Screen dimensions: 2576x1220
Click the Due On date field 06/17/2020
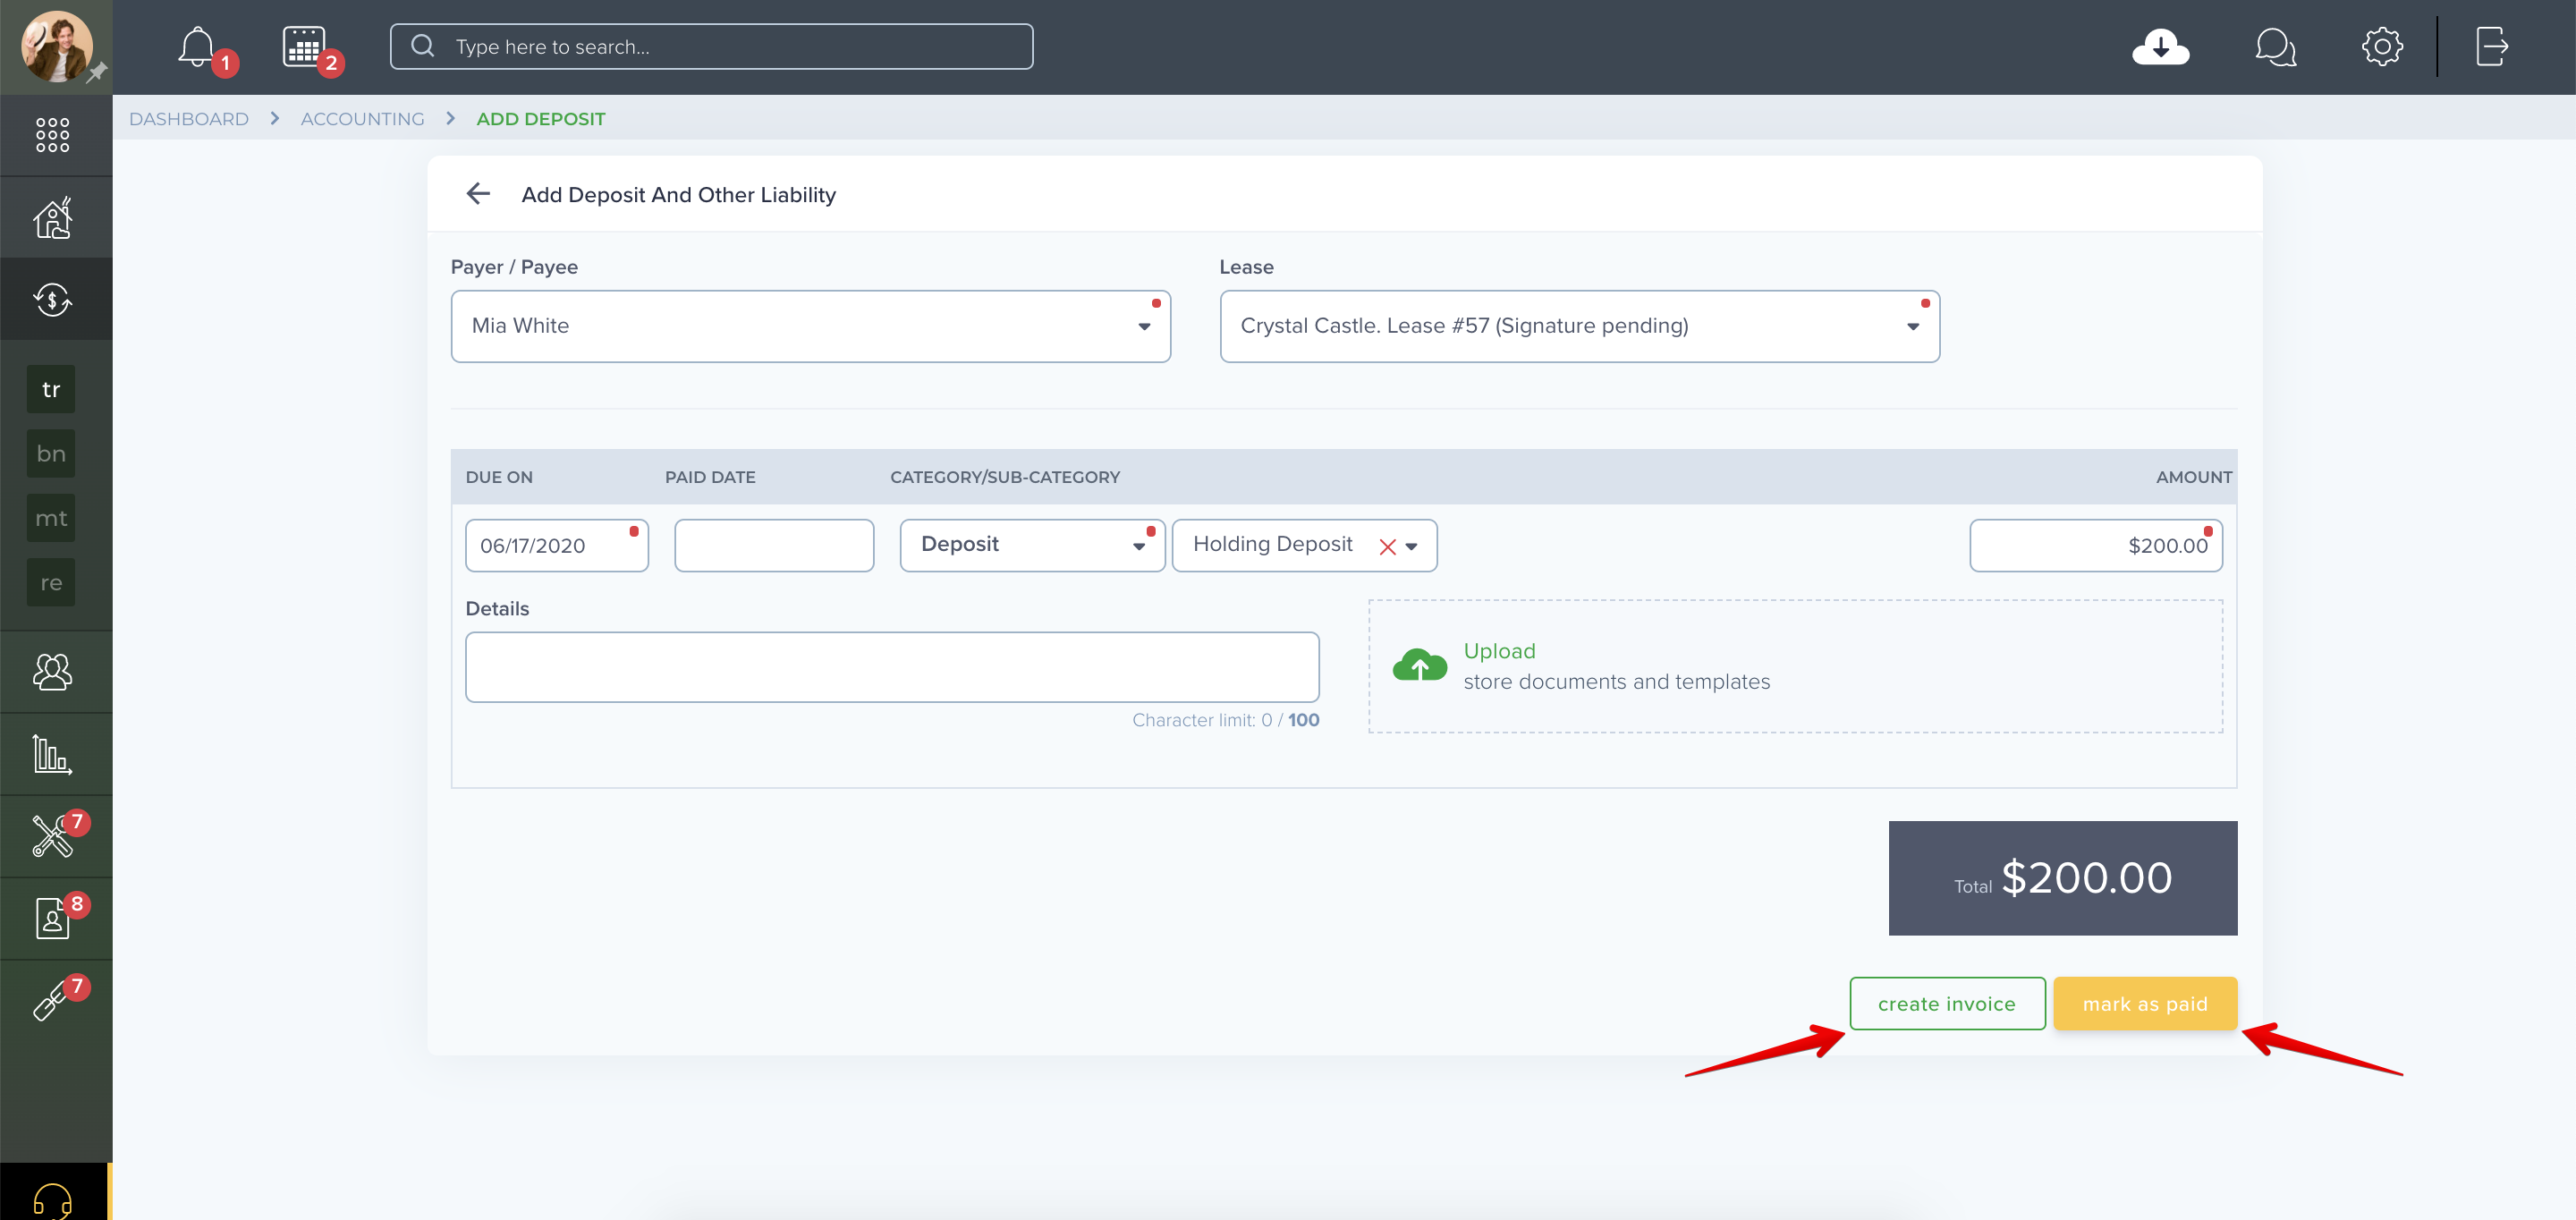tap(557, 545)
